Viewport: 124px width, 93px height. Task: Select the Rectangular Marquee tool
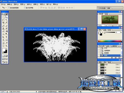coord(3,17)
